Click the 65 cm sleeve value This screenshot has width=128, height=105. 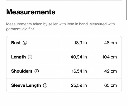click(x=111, y=85)
